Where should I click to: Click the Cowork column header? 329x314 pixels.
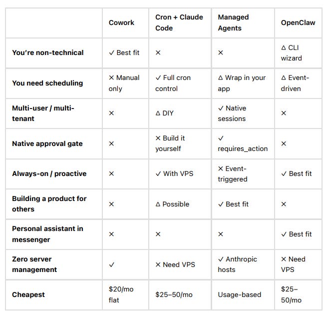point(121,22)
